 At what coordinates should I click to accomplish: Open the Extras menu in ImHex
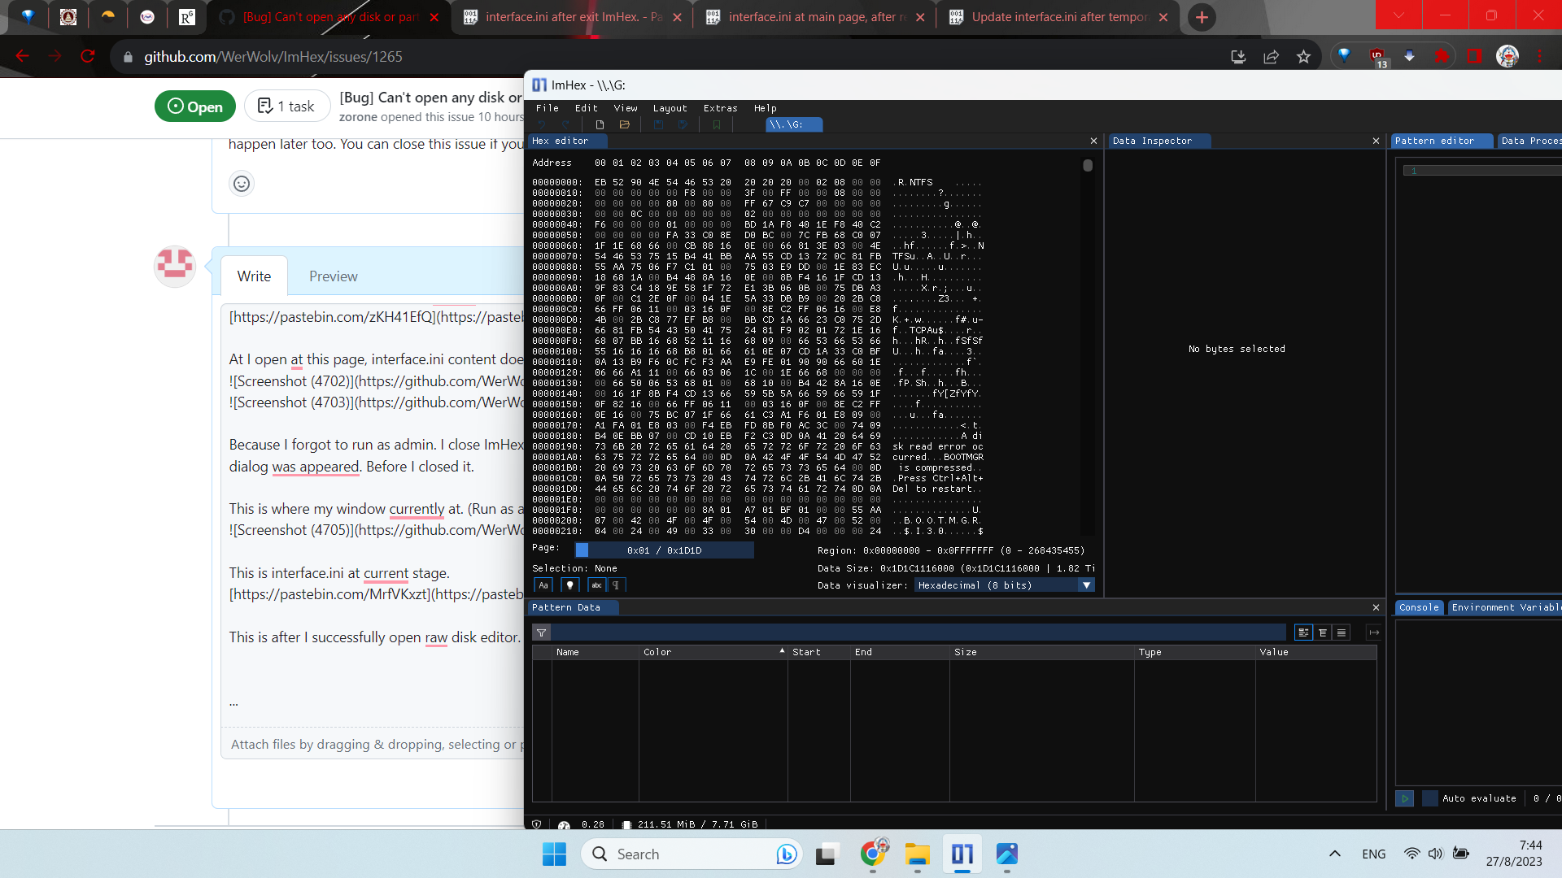tap(721, 107)
